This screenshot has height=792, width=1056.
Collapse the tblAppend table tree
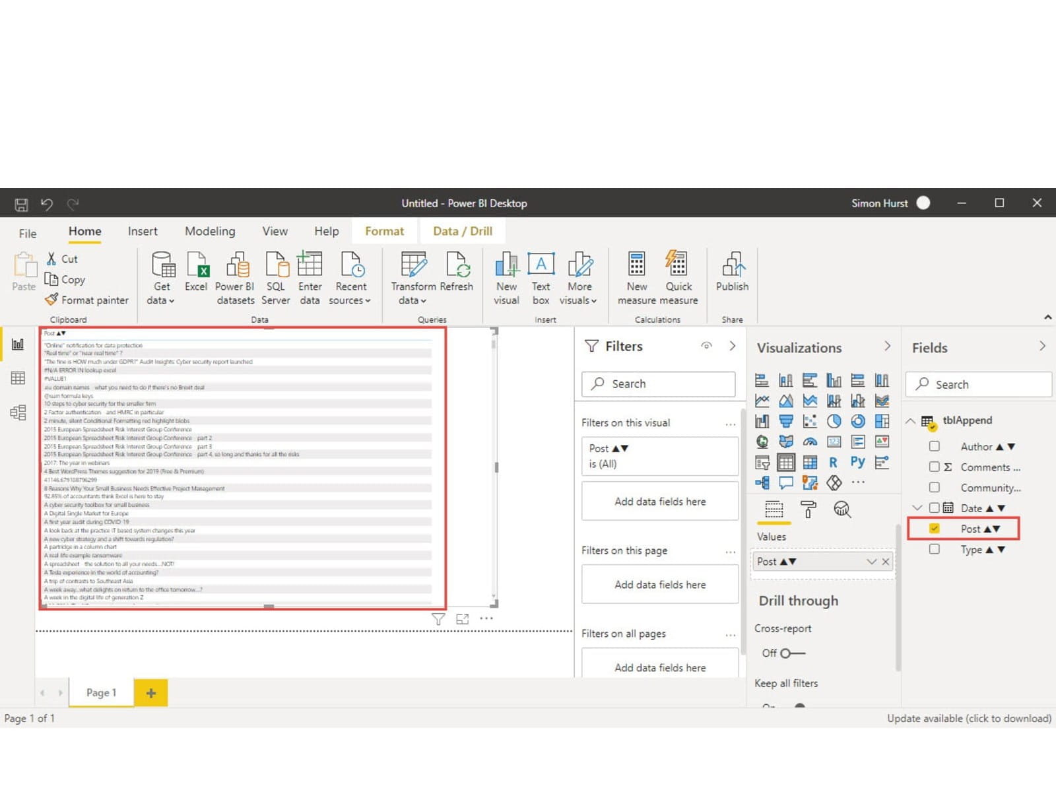(911, 421)
